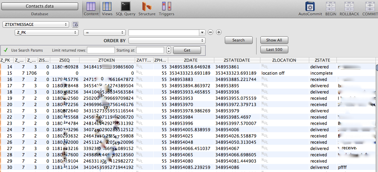Select ZDATE cell 348954066.451037
The height and width of the screenshot is (172, 378).
click(x=190, y=148)
